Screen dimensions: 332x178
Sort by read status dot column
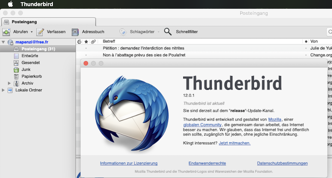click(x=306, y=41)
